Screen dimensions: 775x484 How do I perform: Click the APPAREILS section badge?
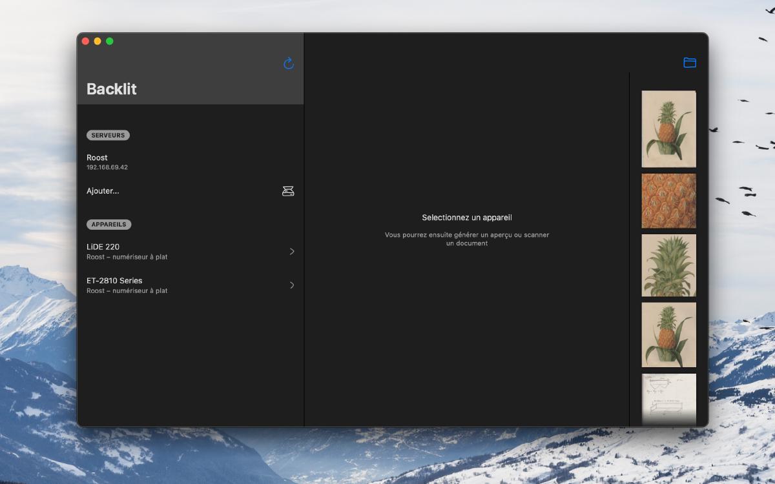pos(109,225)
